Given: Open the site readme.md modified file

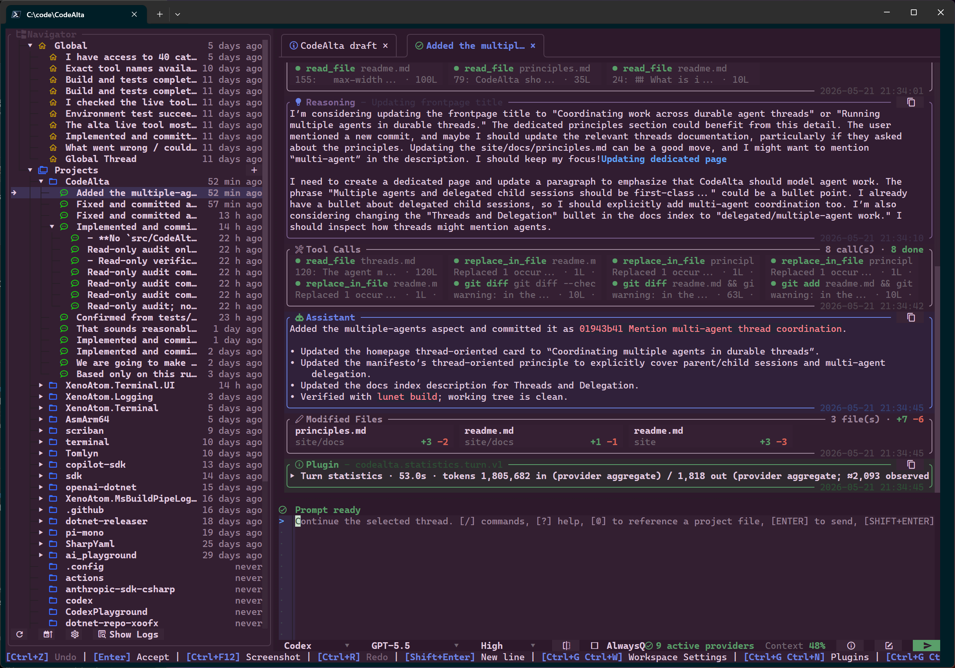Looking at the screenshot, I should tap(711, 436).
